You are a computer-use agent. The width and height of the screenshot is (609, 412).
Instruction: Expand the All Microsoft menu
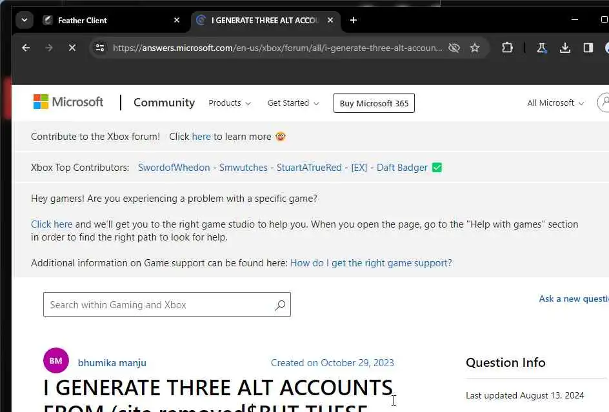tap(555, 103)
